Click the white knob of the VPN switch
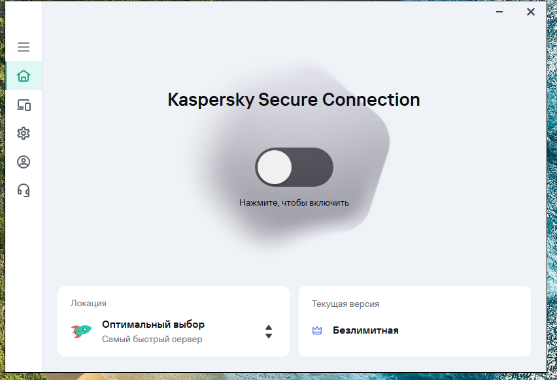The image size is (557, 380). click(274, 167)
